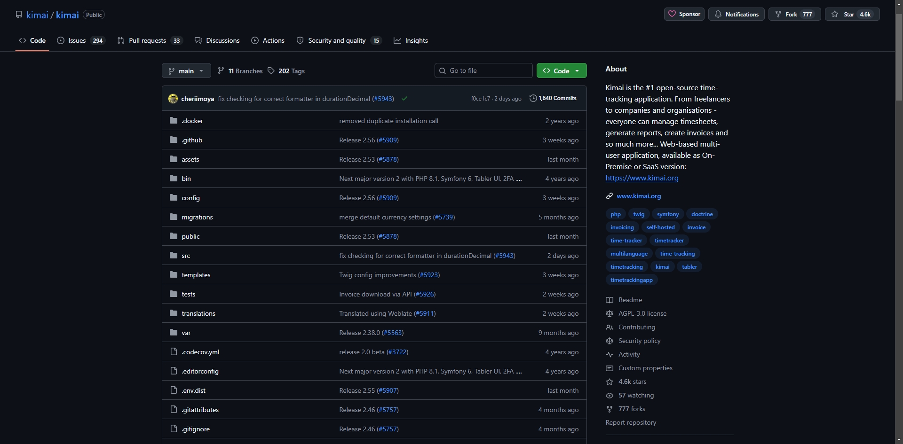Open the .gitattributes file
This screenshot has width=903, height=444.
(x=200, y=410)
